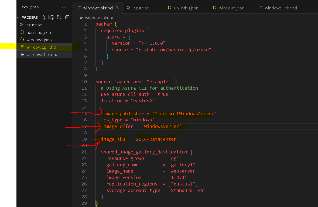This screenshot has width=318, height=207.
Task: Close the windows.pkr.hcl editor tab
Action: [118, 8]
